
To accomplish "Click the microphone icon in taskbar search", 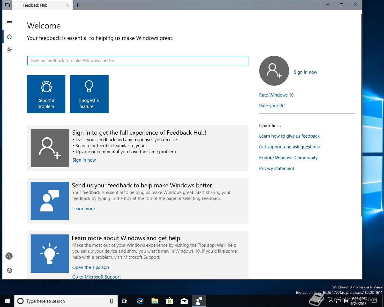I will [111, 301].
